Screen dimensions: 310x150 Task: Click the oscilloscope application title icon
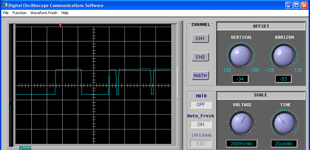(x=4, y=5)
